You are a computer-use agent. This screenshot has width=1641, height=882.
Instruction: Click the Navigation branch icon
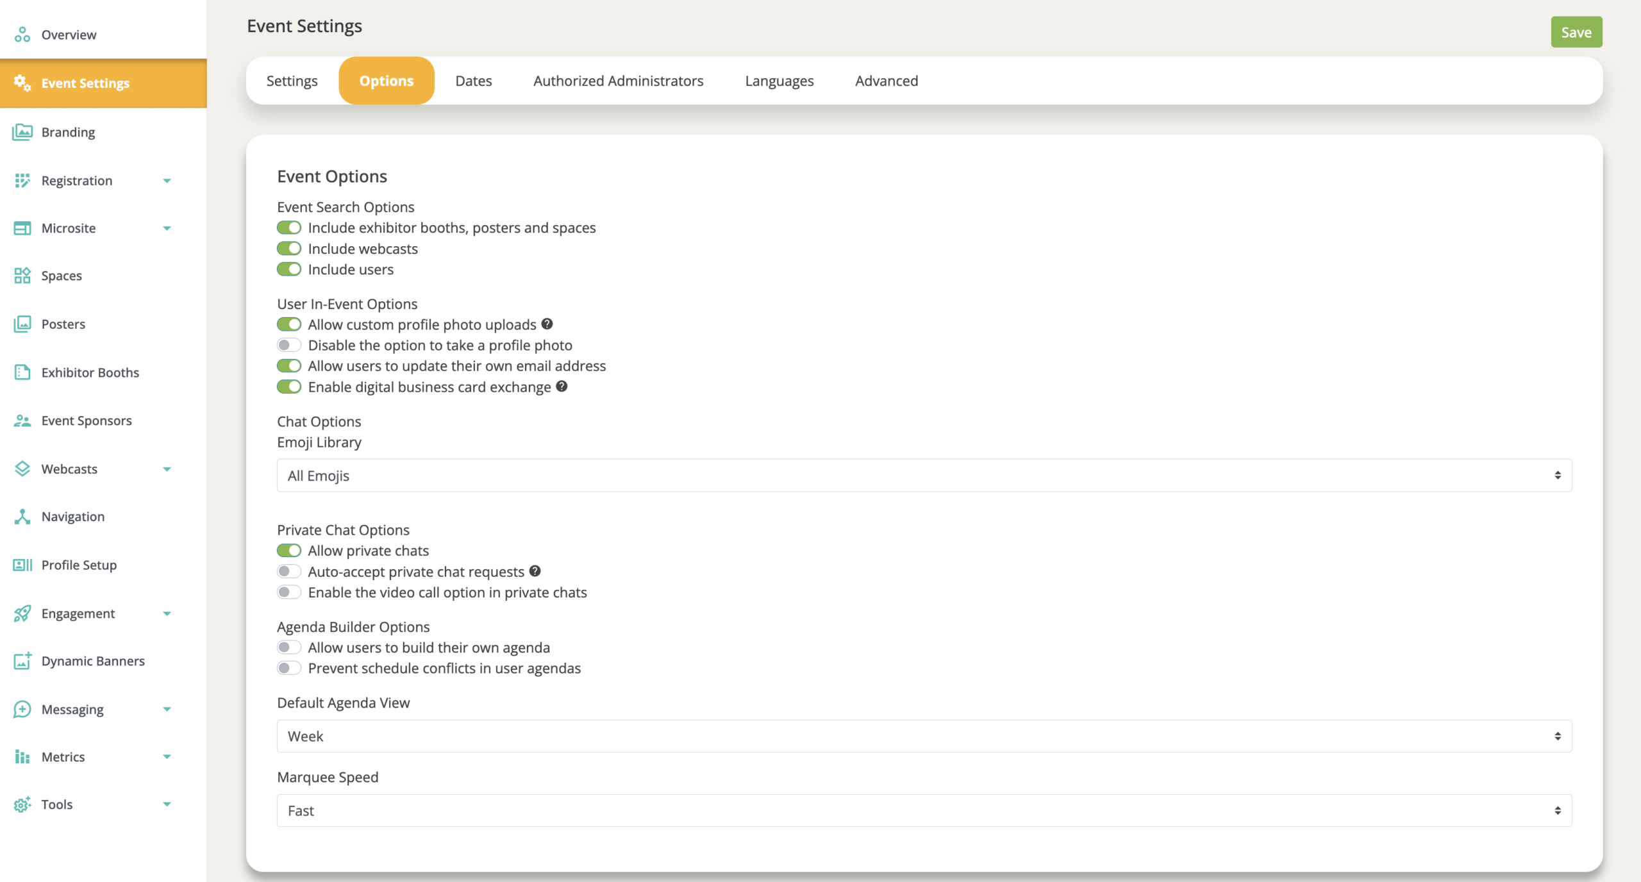point(22,517)
